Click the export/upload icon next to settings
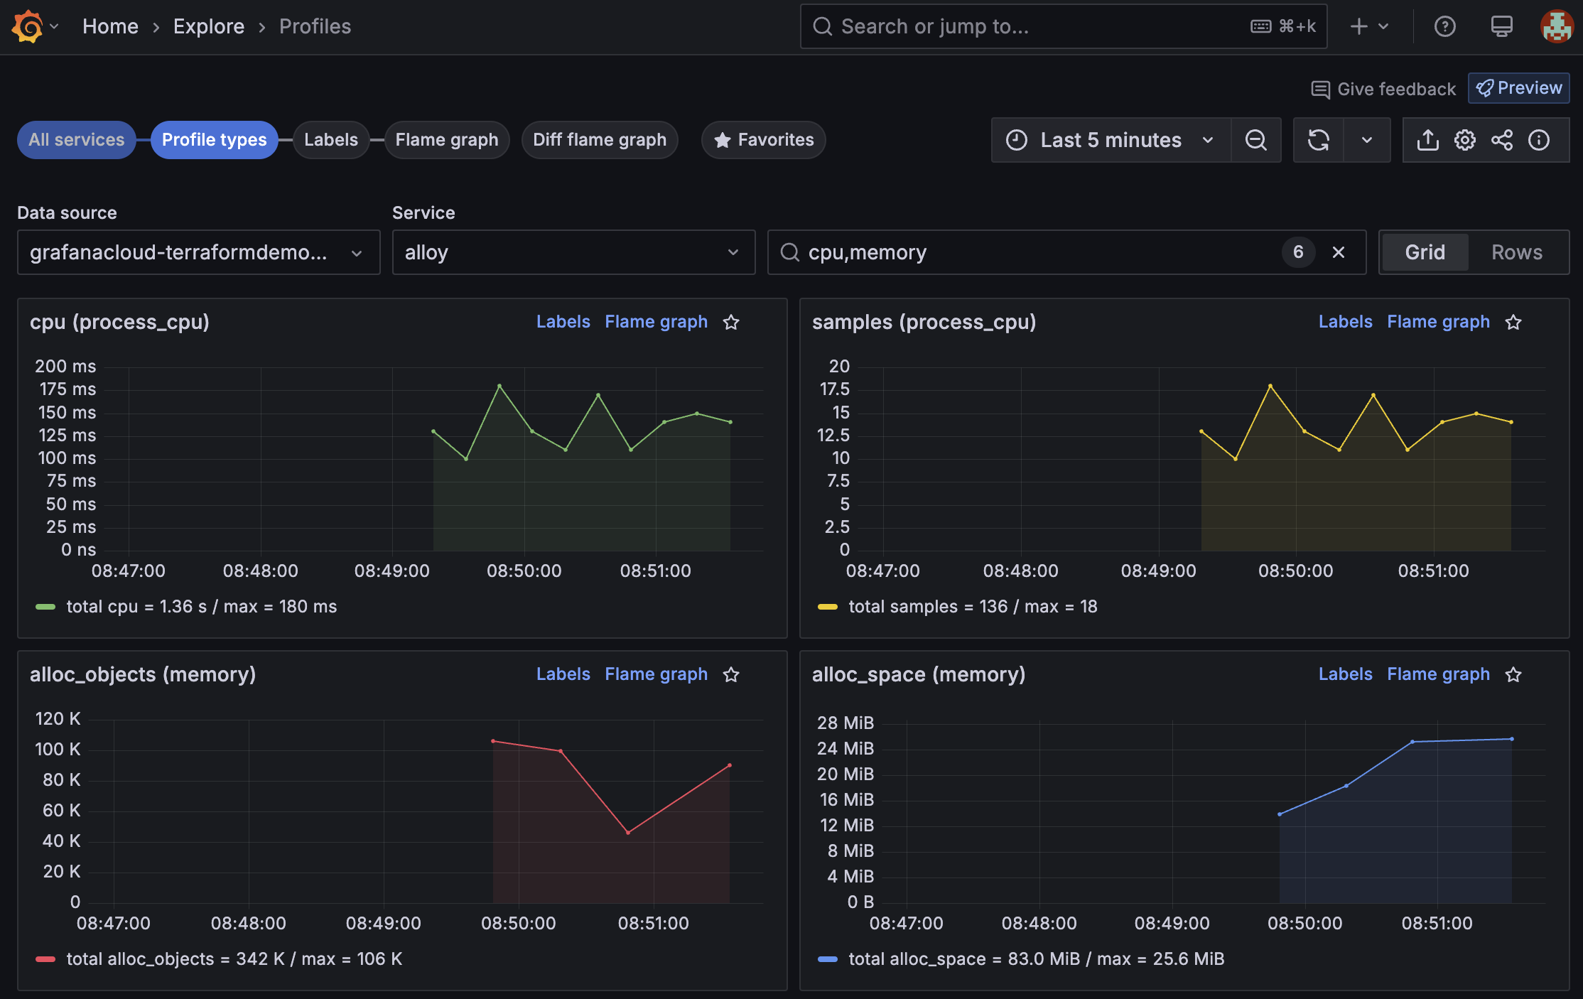Screen dimensions: 1583x999 pyautogui.click(x=1427, y=140)
